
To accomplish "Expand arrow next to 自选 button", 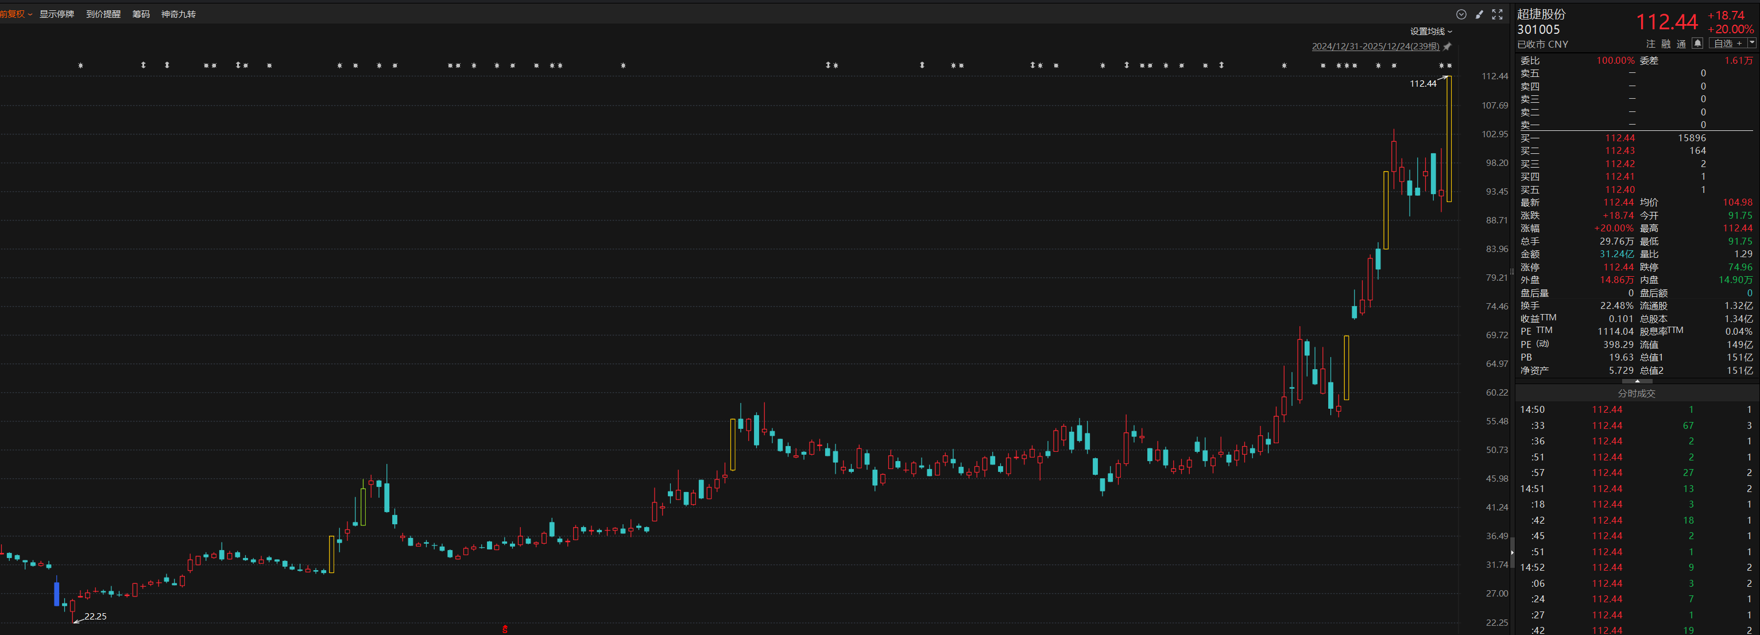I will [1751, 43].
